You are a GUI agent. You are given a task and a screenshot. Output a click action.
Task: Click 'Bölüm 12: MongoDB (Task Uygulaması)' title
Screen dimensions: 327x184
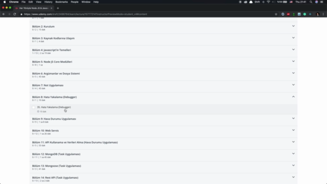(x=56, y=154)
